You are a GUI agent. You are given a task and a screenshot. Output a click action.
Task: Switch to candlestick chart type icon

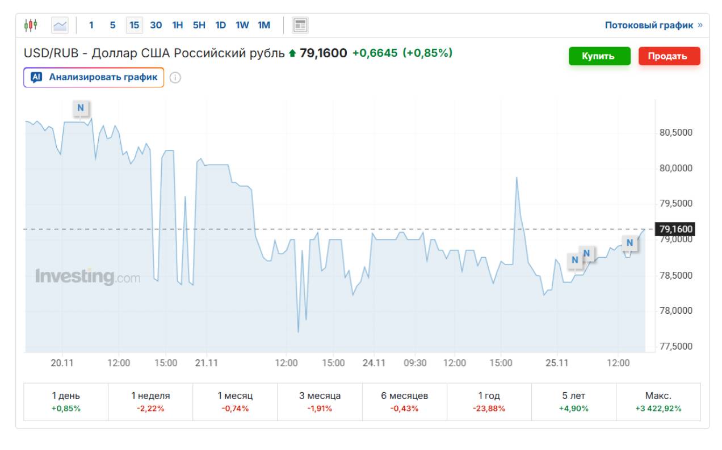click(31, 25)
